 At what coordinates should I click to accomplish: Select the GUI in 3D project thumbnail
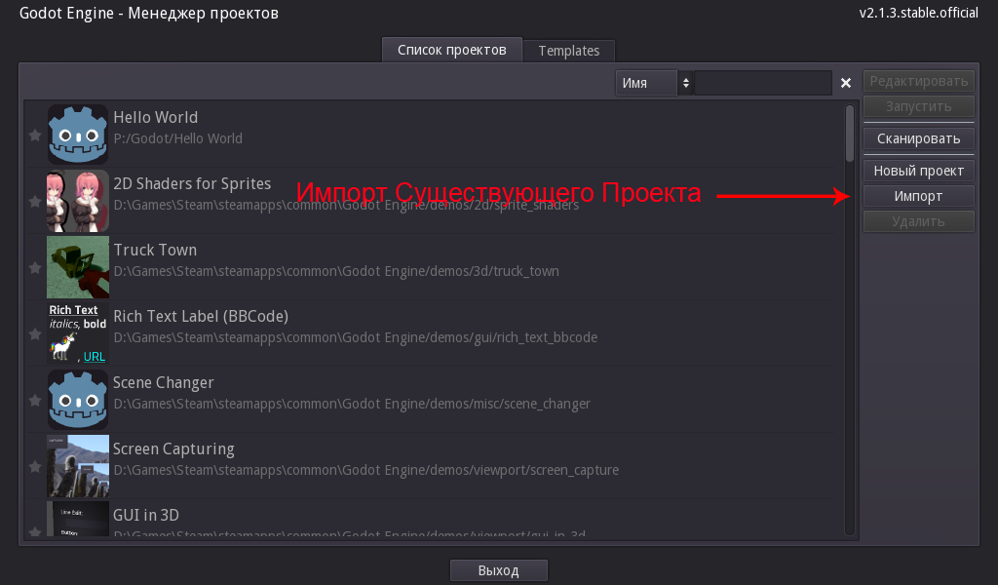[78, 519]
